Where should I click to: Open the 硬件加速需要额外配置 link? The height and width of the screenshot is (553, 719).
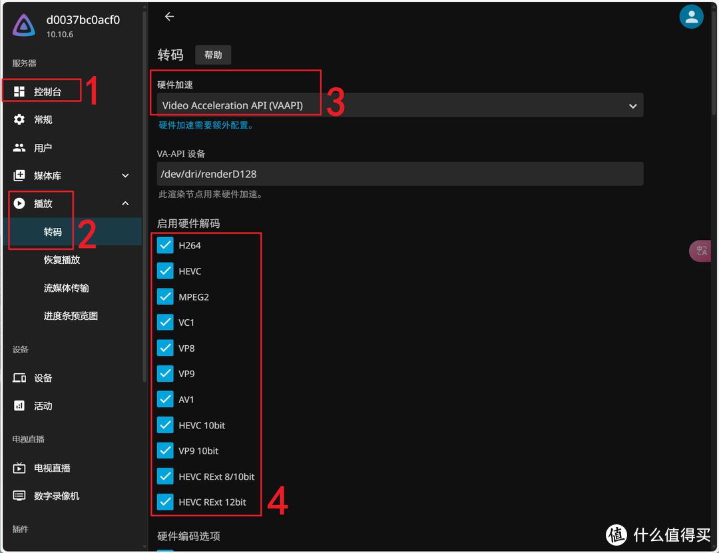(x=206, y=125)
